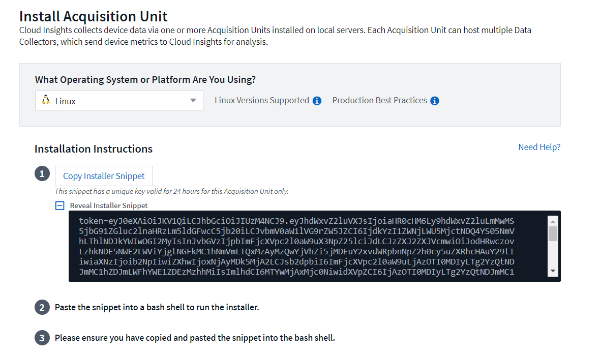
Task: Open the Need Help? link
Action: click(539, 147)
